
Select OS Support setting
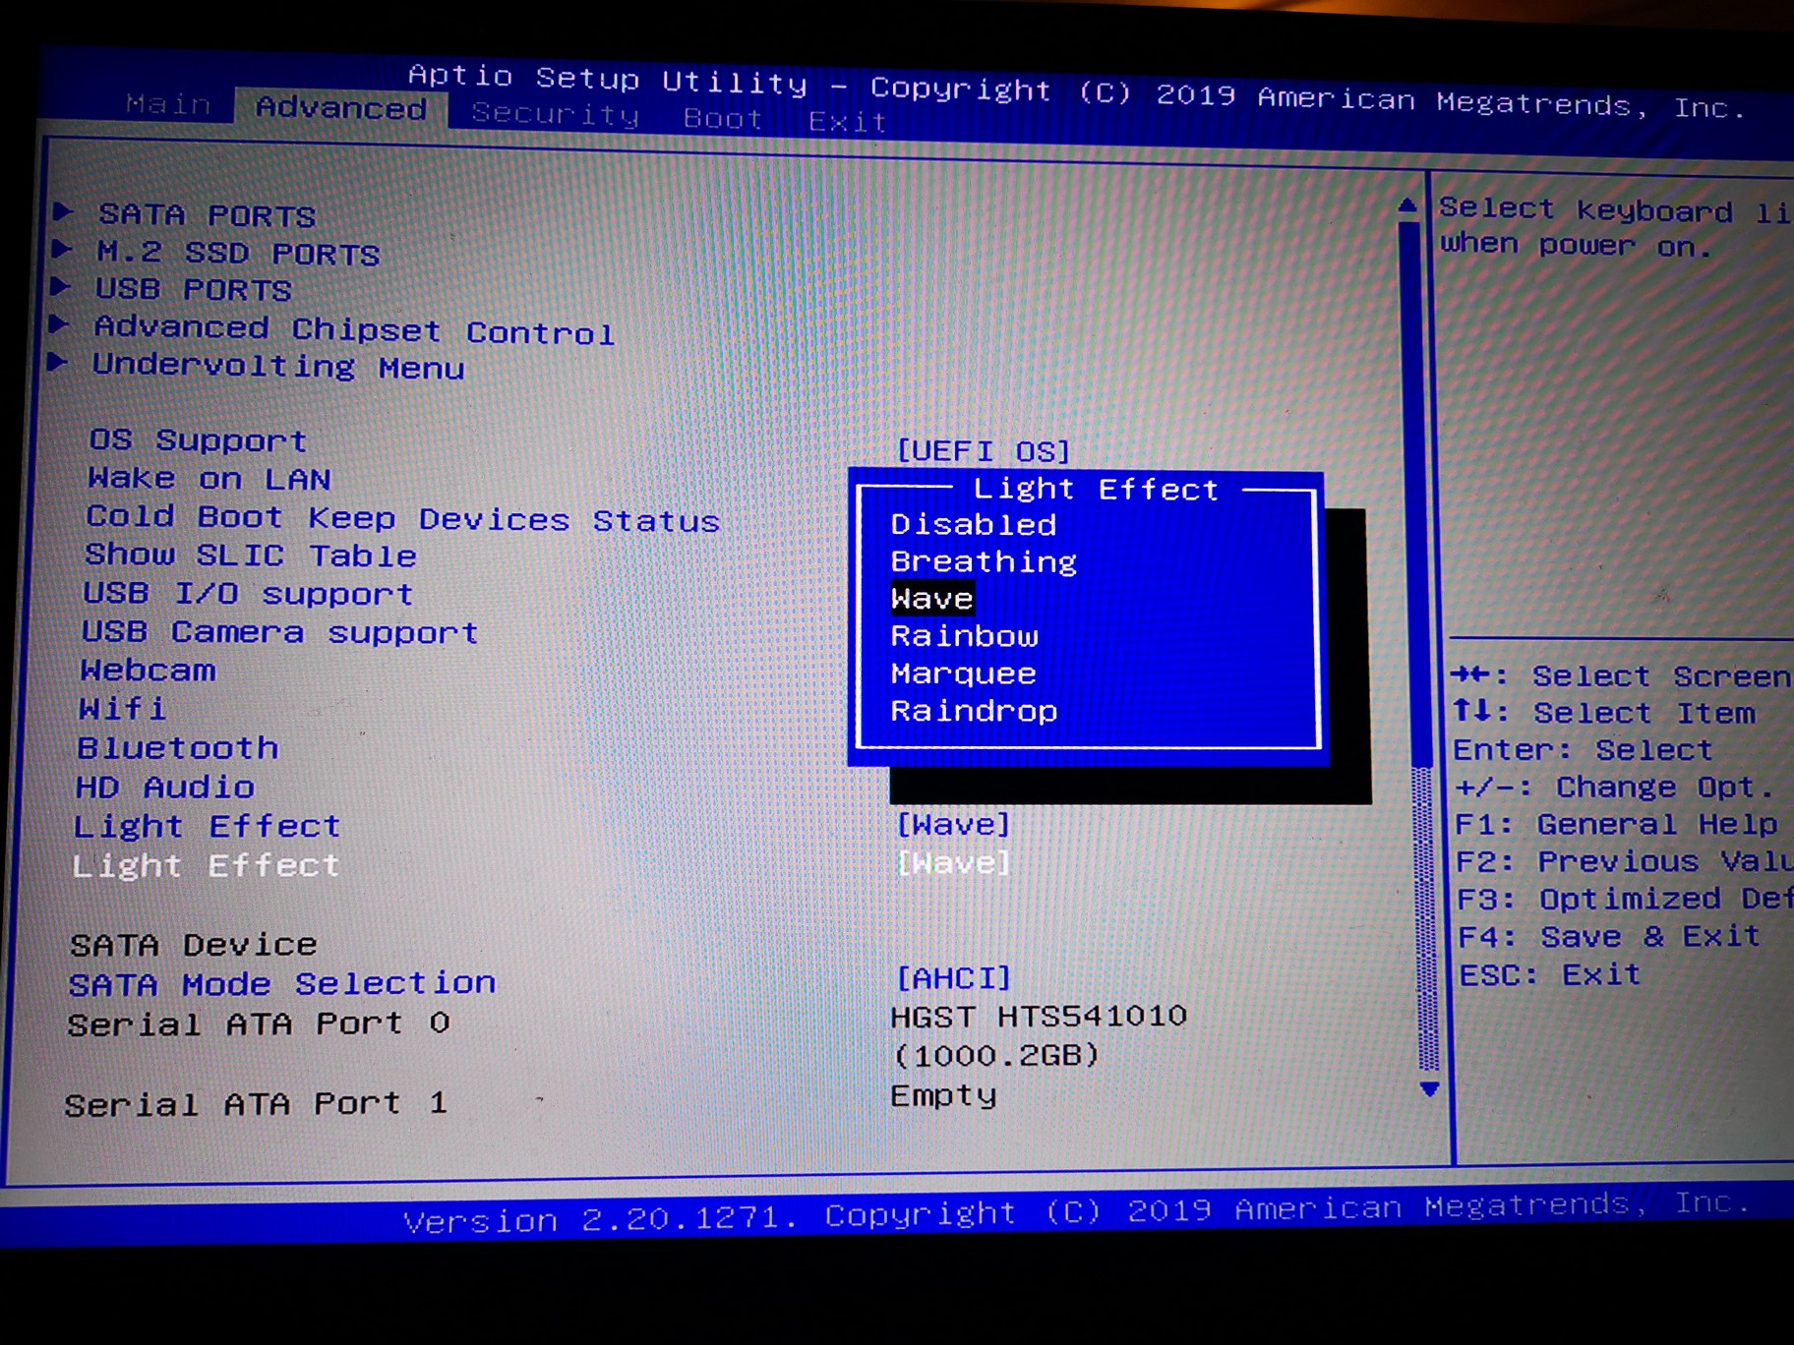[198, 439]
